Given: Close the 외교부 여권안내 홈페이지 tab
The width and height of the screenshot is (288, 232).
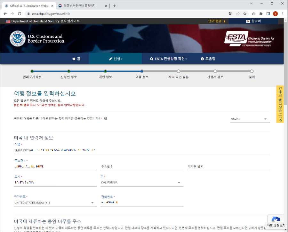Looking at the screenshot, I should (x=106, y=6).
